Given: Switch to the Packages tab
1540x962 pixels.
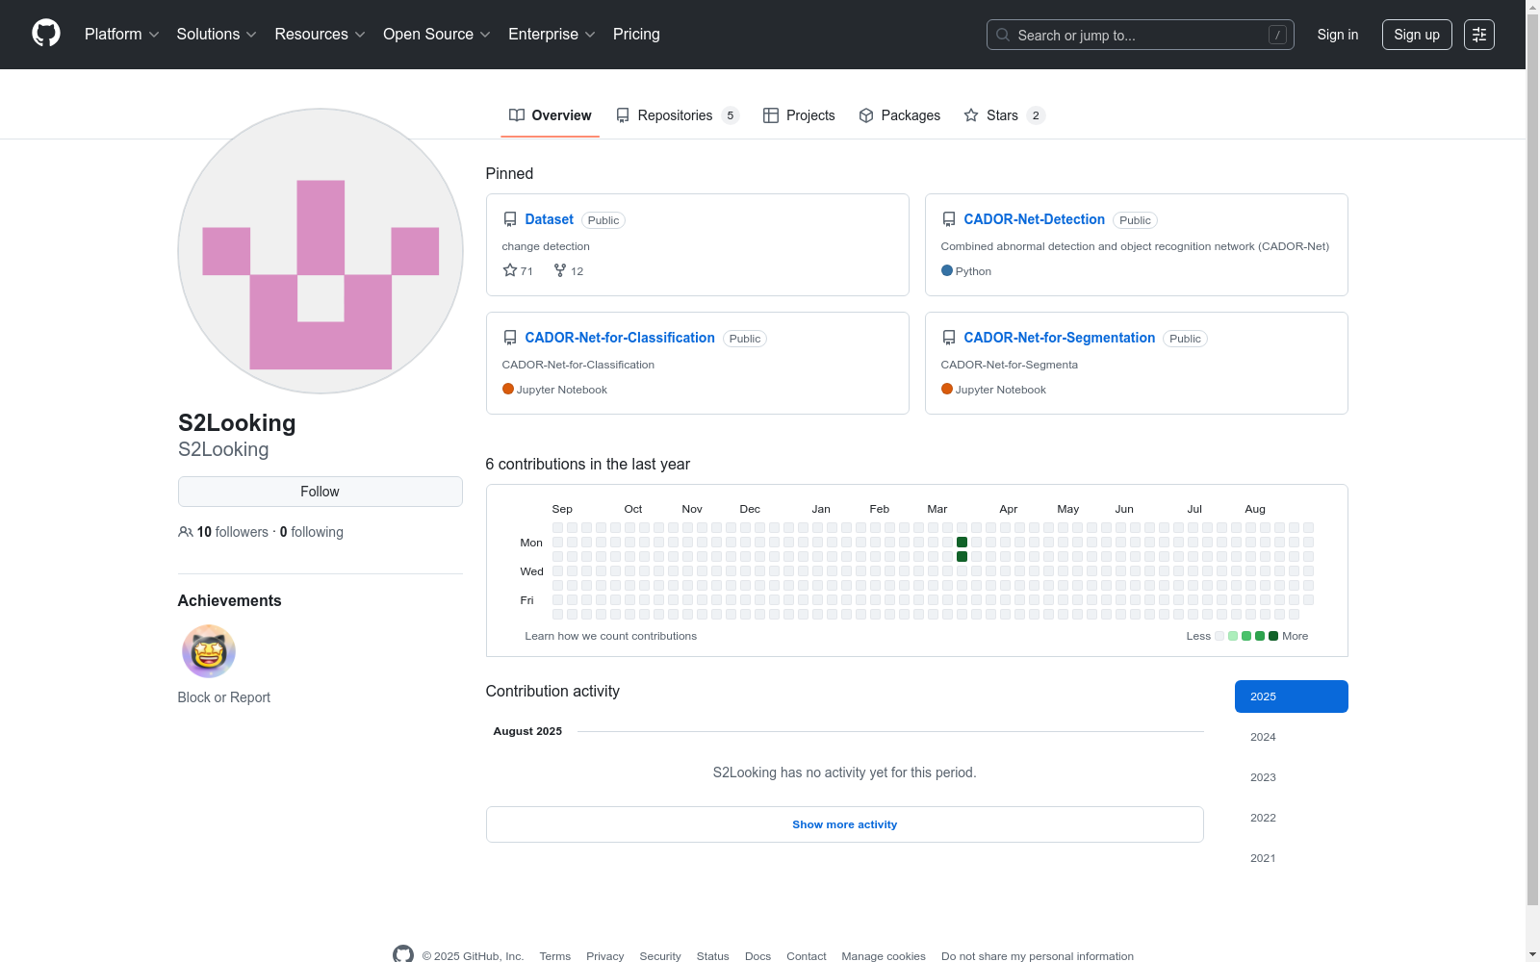Looking at the screenshot, I should [x=899, y=115].
